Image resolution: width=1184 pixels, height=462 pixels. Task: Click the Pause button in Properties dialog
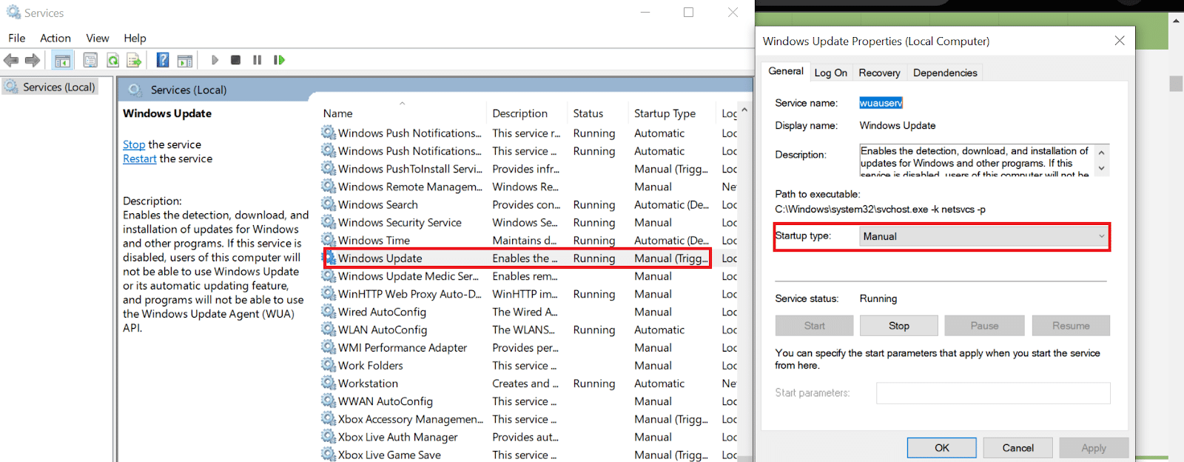984,326
